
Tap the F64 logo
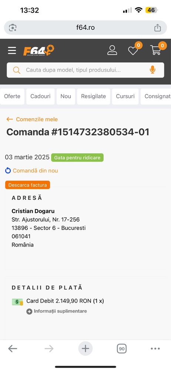pos(39,50)
